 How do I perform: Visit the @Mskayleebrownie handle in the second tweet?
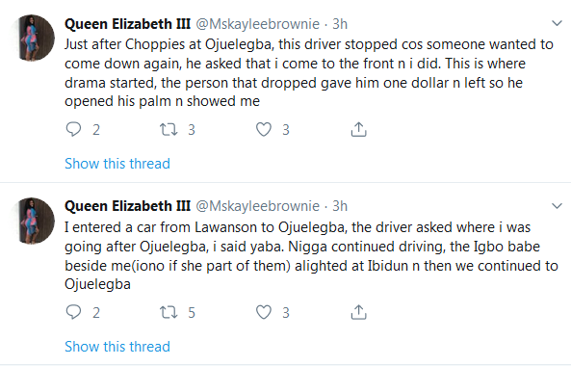click(258, 206)
